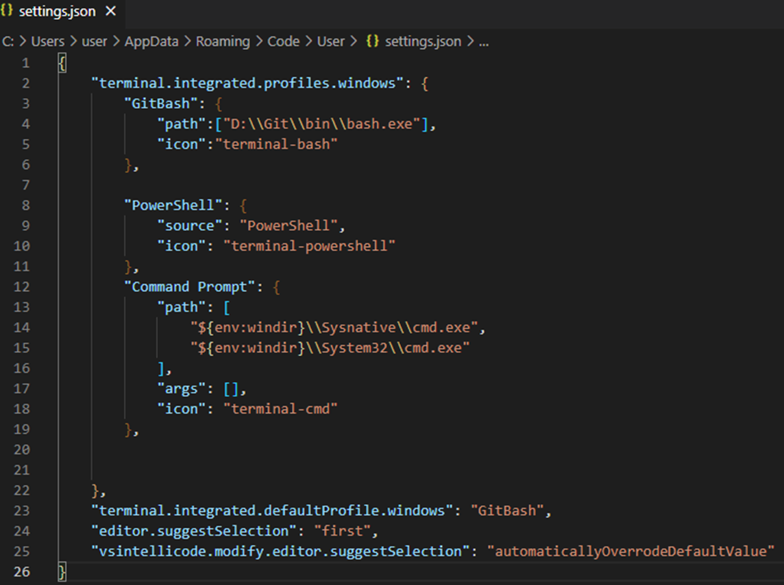784x585 pixels.
Task: Click the "path" key on line 13
Action: tap(182, 307)
